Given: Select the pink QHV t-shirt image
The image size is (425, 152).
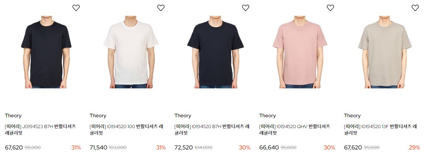Looking at the screenshot, I should (300, 52).
